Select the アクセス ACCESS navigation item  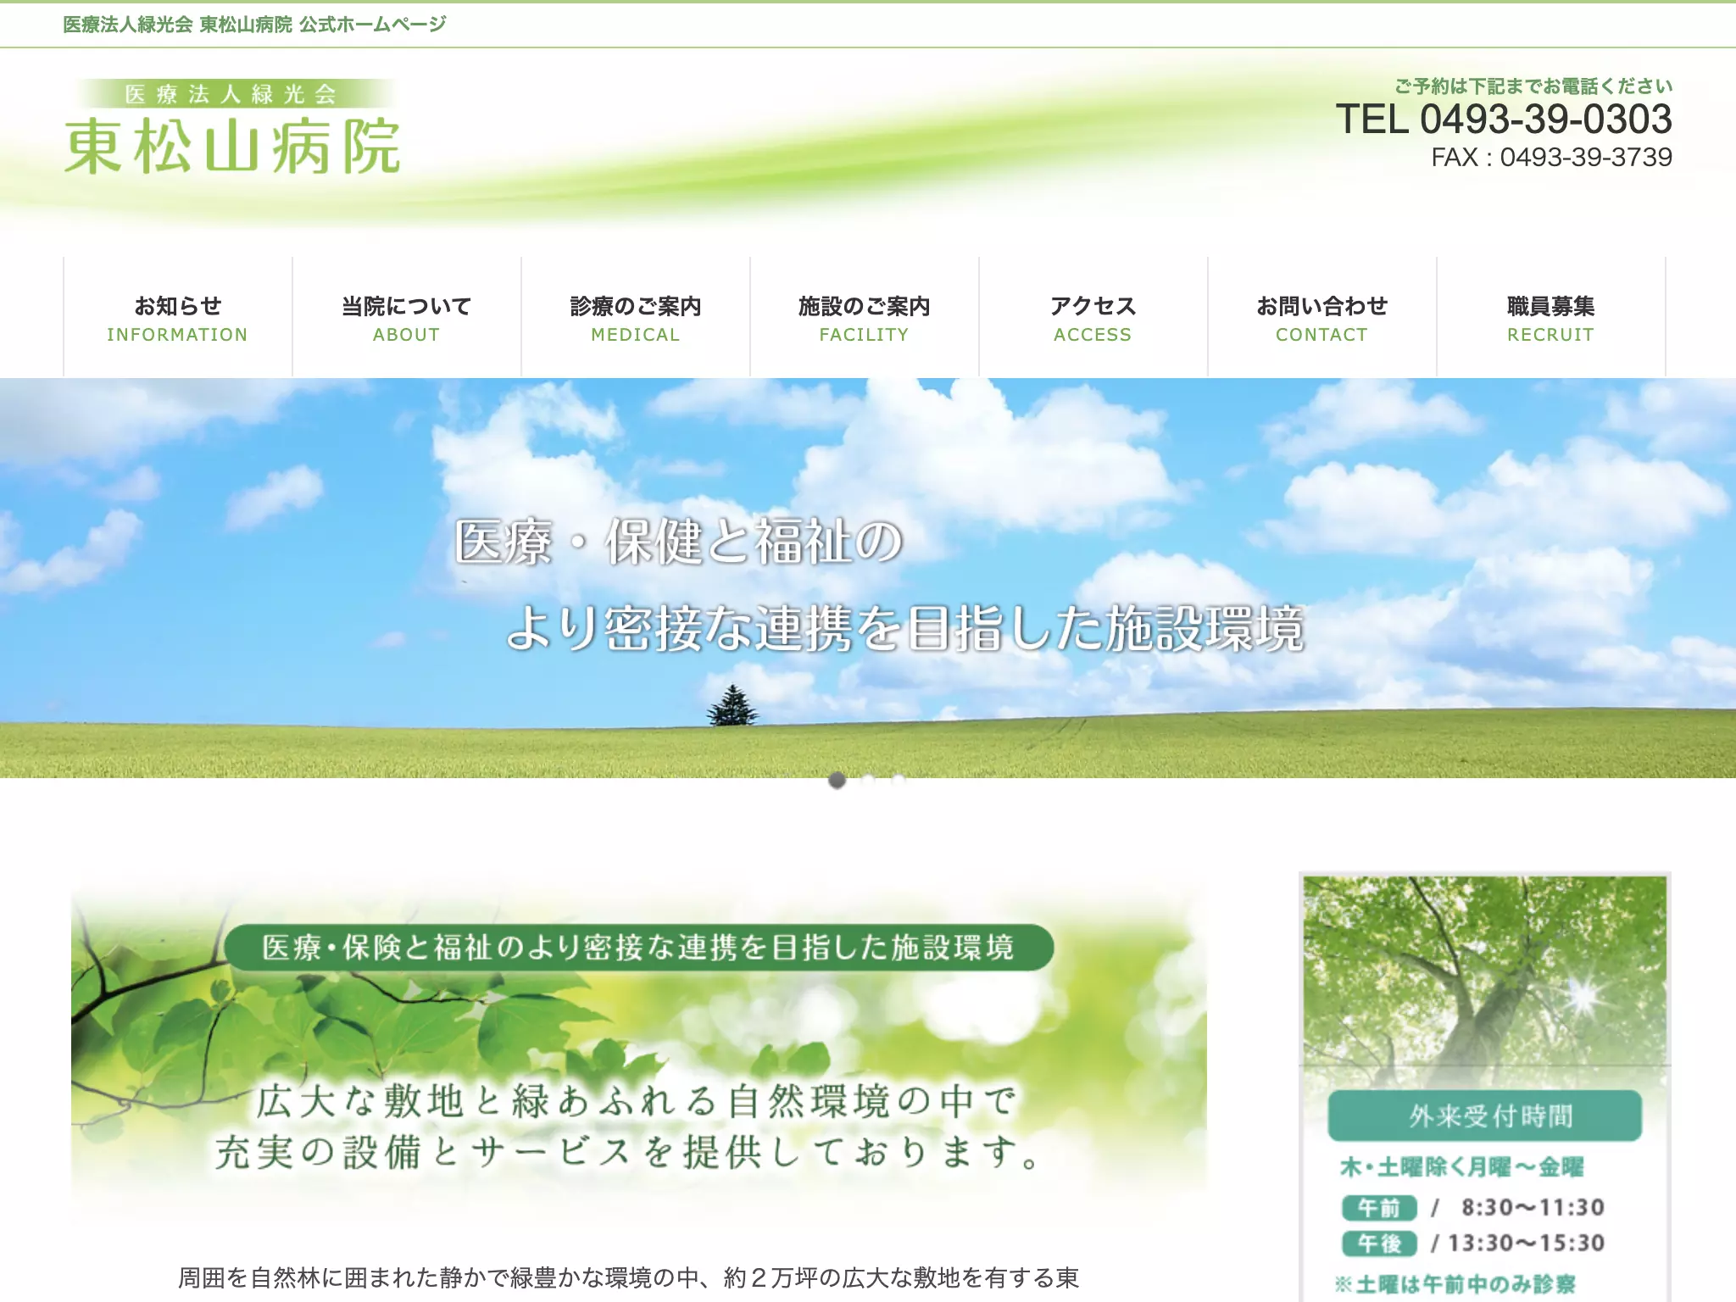[x=1093, y=317]
